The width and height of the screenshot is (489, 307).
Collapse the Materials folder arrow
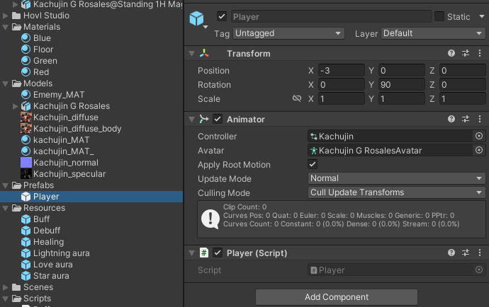coord(5,27)
